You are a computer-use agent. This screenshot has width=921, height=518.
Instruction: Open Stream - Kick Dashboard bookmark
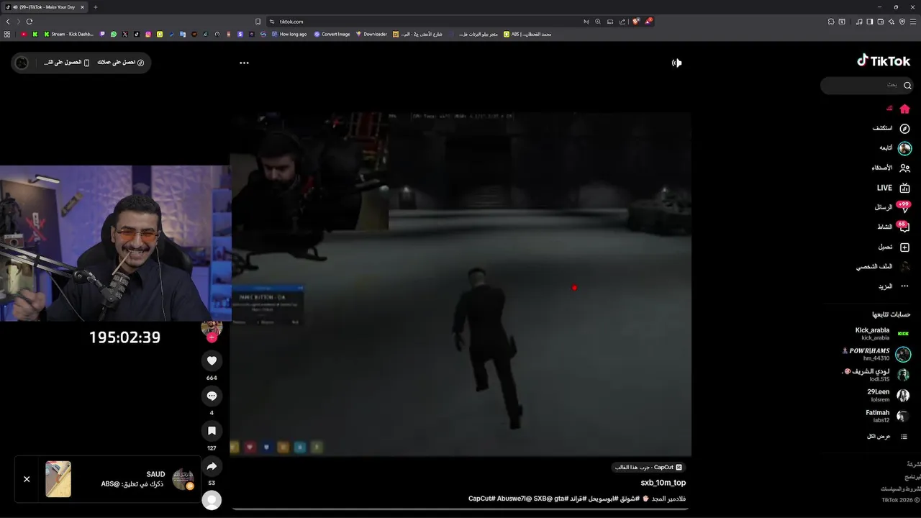[x=68, y=34]
